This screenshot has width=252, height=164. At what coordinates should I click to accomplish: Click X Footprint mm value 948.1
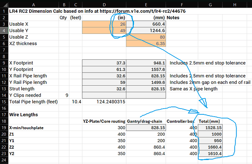click(146, 63)
